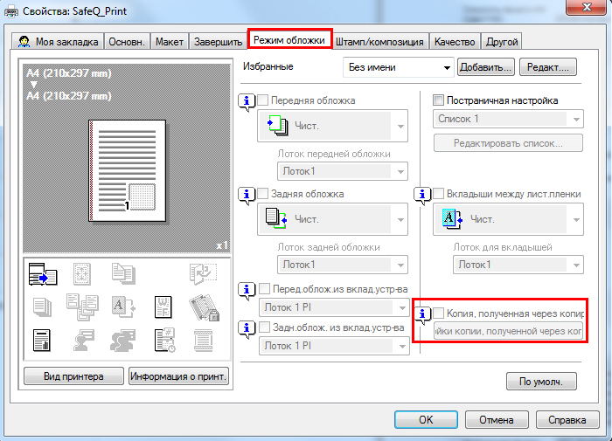612x441 pixels.
Task: Select the Режим обложки tab
Action: pyautogui.click(x=289, y=39)
